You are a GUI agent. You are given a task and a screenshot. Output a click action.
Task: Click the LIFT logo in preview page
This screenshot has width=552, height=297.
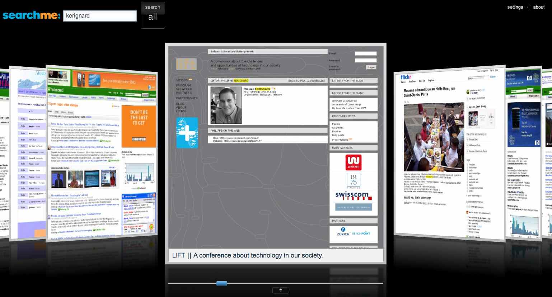pyautogui.click(x=186, y=64)
